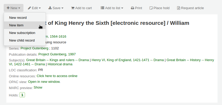Show the MARC preview
222x105 pixels.
[38, 87]
